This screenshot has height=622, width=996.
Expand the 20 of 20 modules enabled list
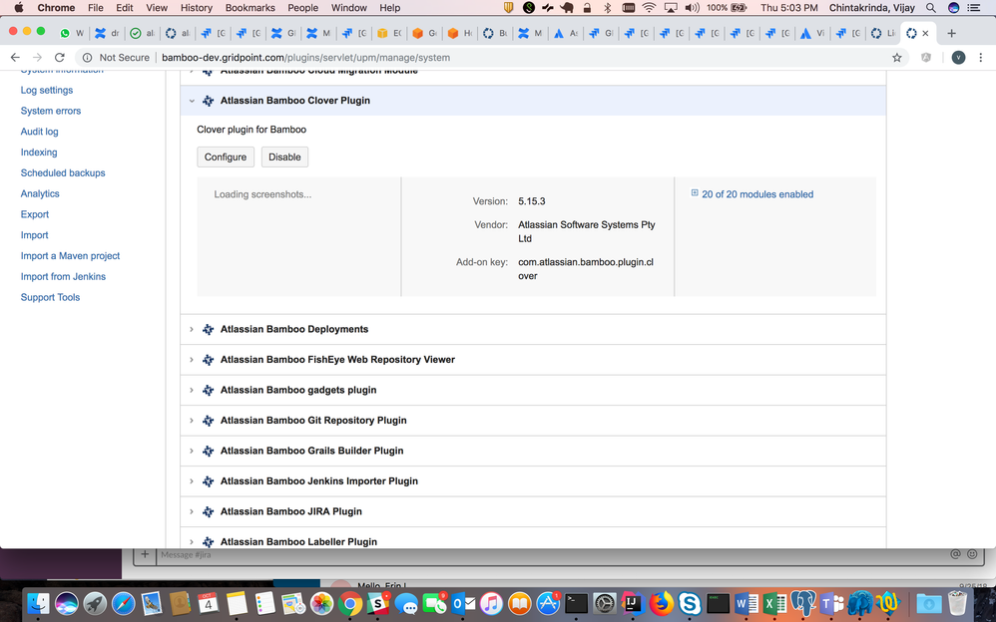click(x=752, y=194)
